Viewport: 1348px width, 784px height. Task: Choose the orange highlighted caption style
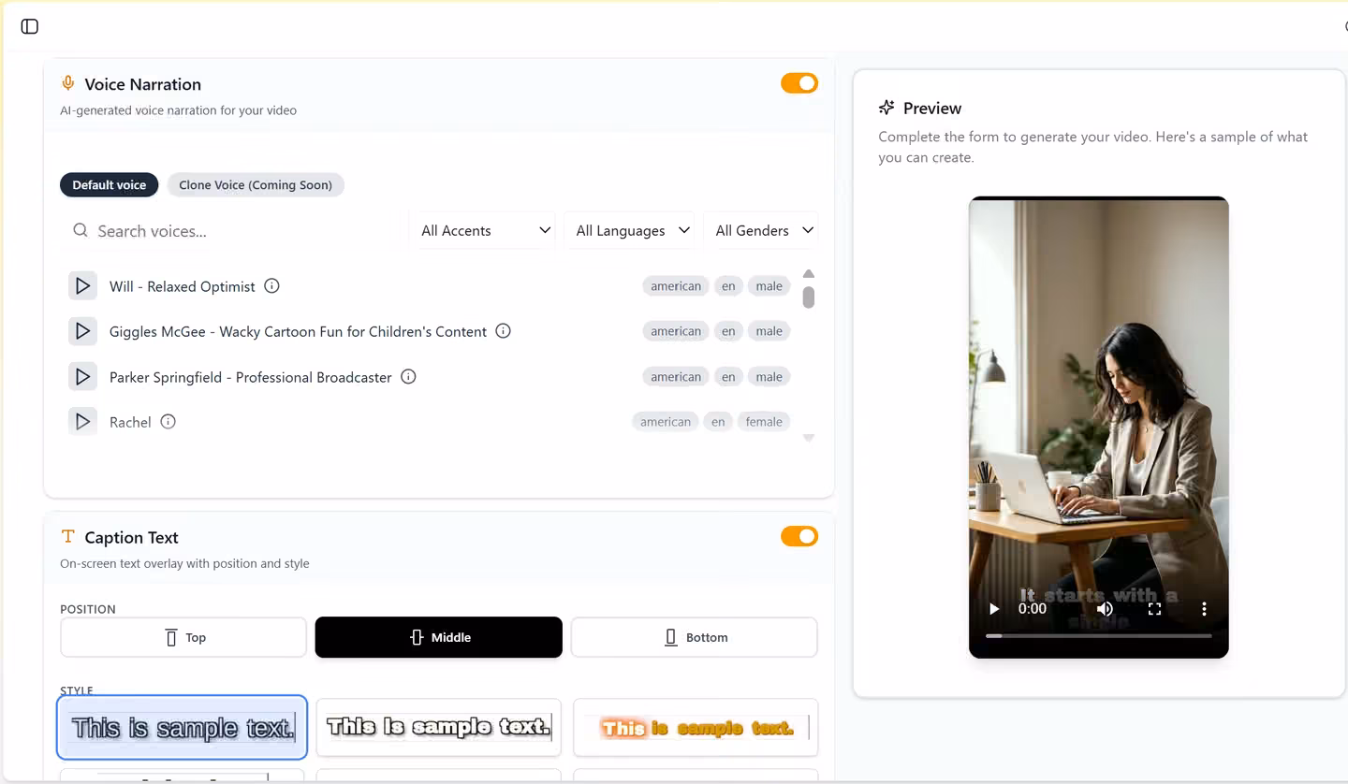click(x=696, y=727)
